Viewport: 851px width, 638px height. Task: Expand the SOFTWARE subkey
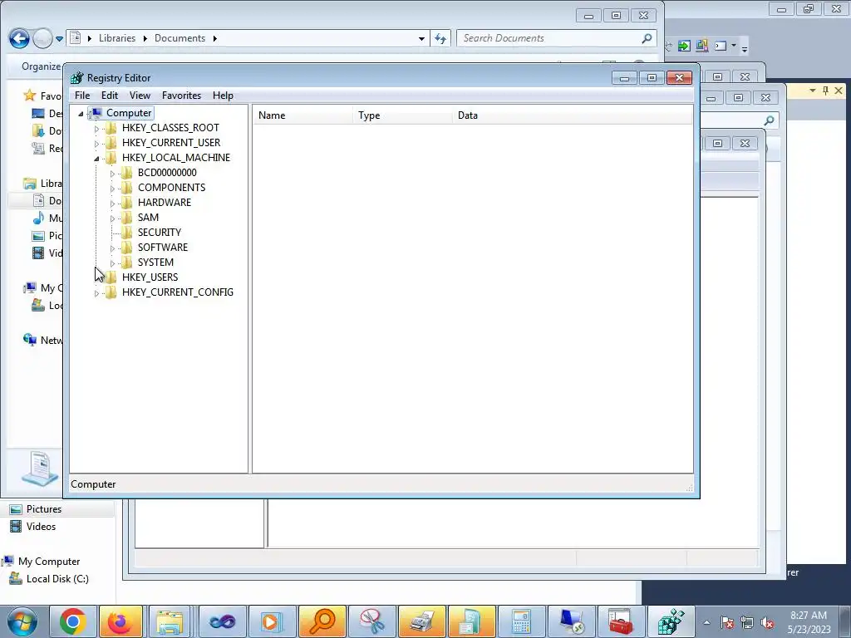112,248
